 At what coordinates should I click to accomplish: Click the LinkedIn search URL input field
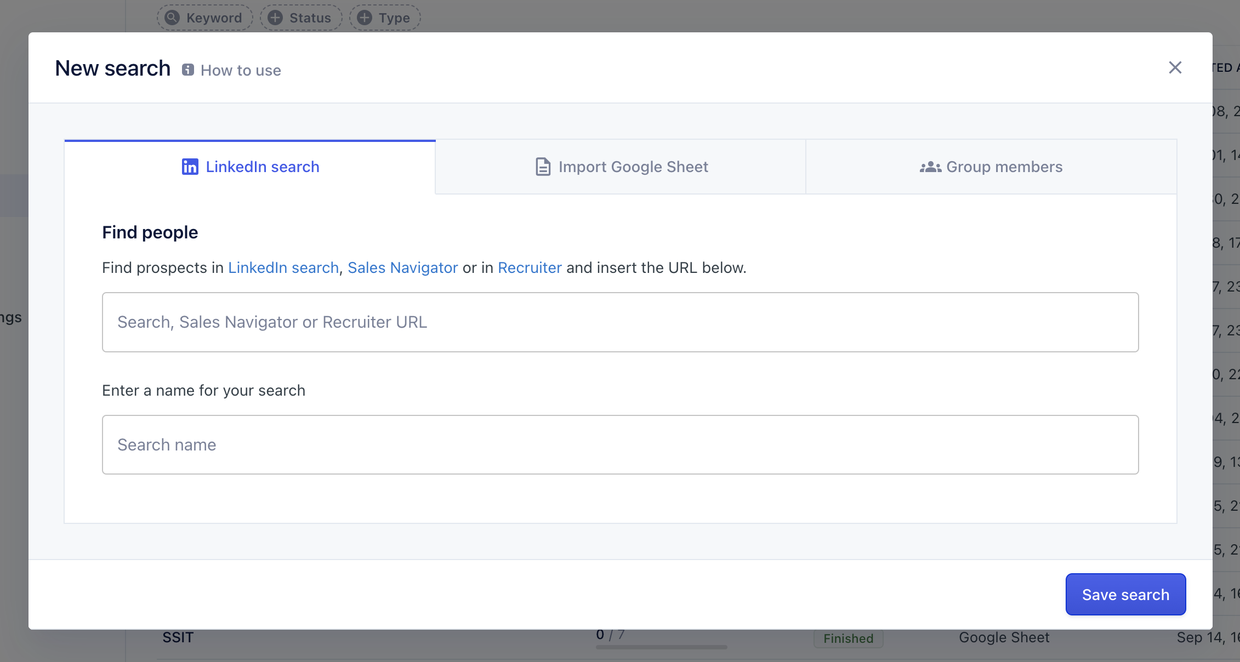coord(620,322)
